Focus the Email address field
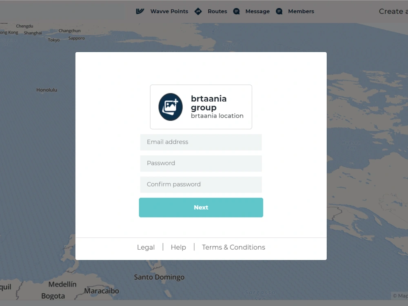This screenshot has width=408, height=306. 201,142
